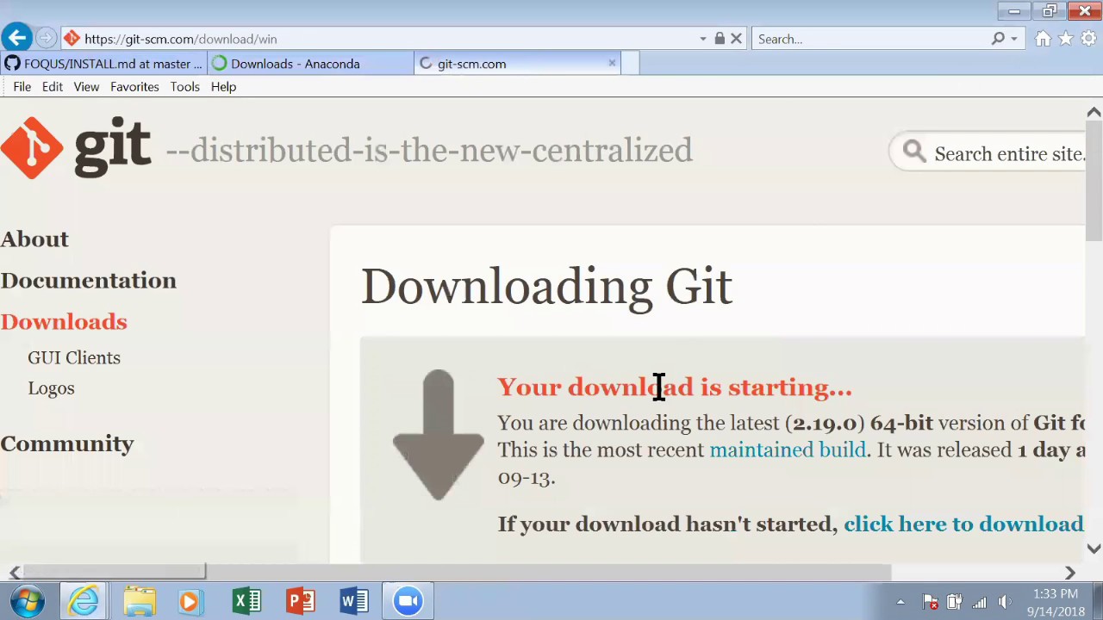Viewport: 1103px width, 620px height.
Task: Open Excel from the taskbar
Action: pos(246,600)
